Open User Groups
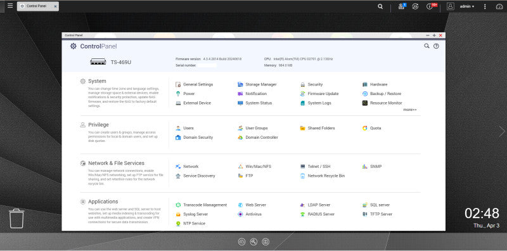Screen dimensions: 507x251 click(x=252, y=128)
